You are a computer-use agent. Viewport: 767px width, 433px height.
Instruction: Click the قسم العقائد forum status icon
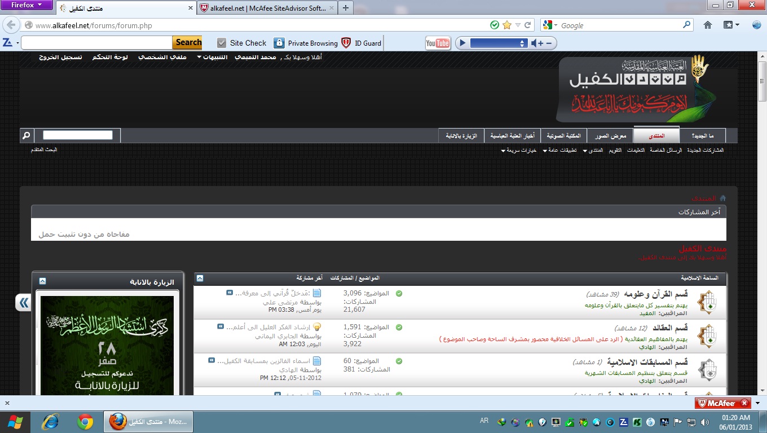706,336
